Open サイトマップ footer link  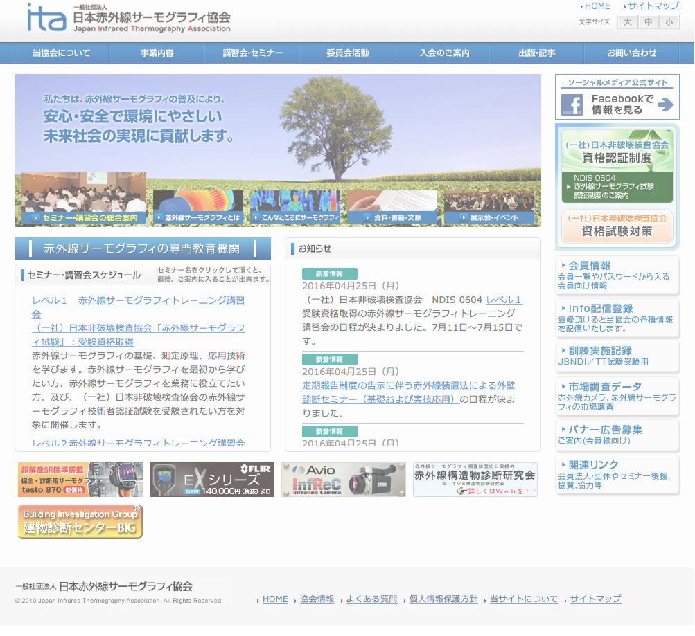(x=595, y=599)
